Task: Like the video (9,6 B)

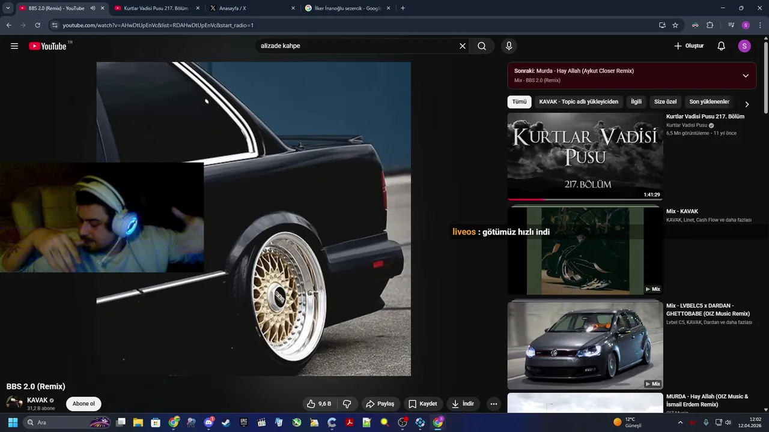Action: pyautogui.click(x=319, y=404)
